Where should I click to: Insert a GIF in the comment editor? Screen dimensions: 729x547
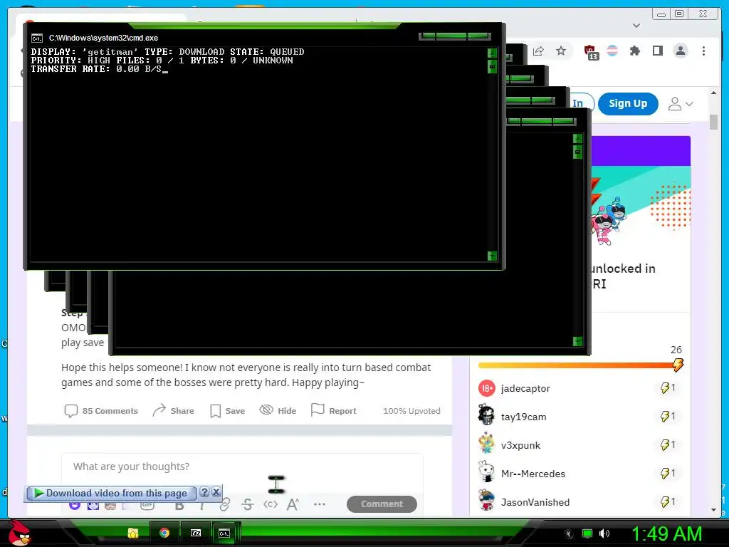tap(147, 505)
